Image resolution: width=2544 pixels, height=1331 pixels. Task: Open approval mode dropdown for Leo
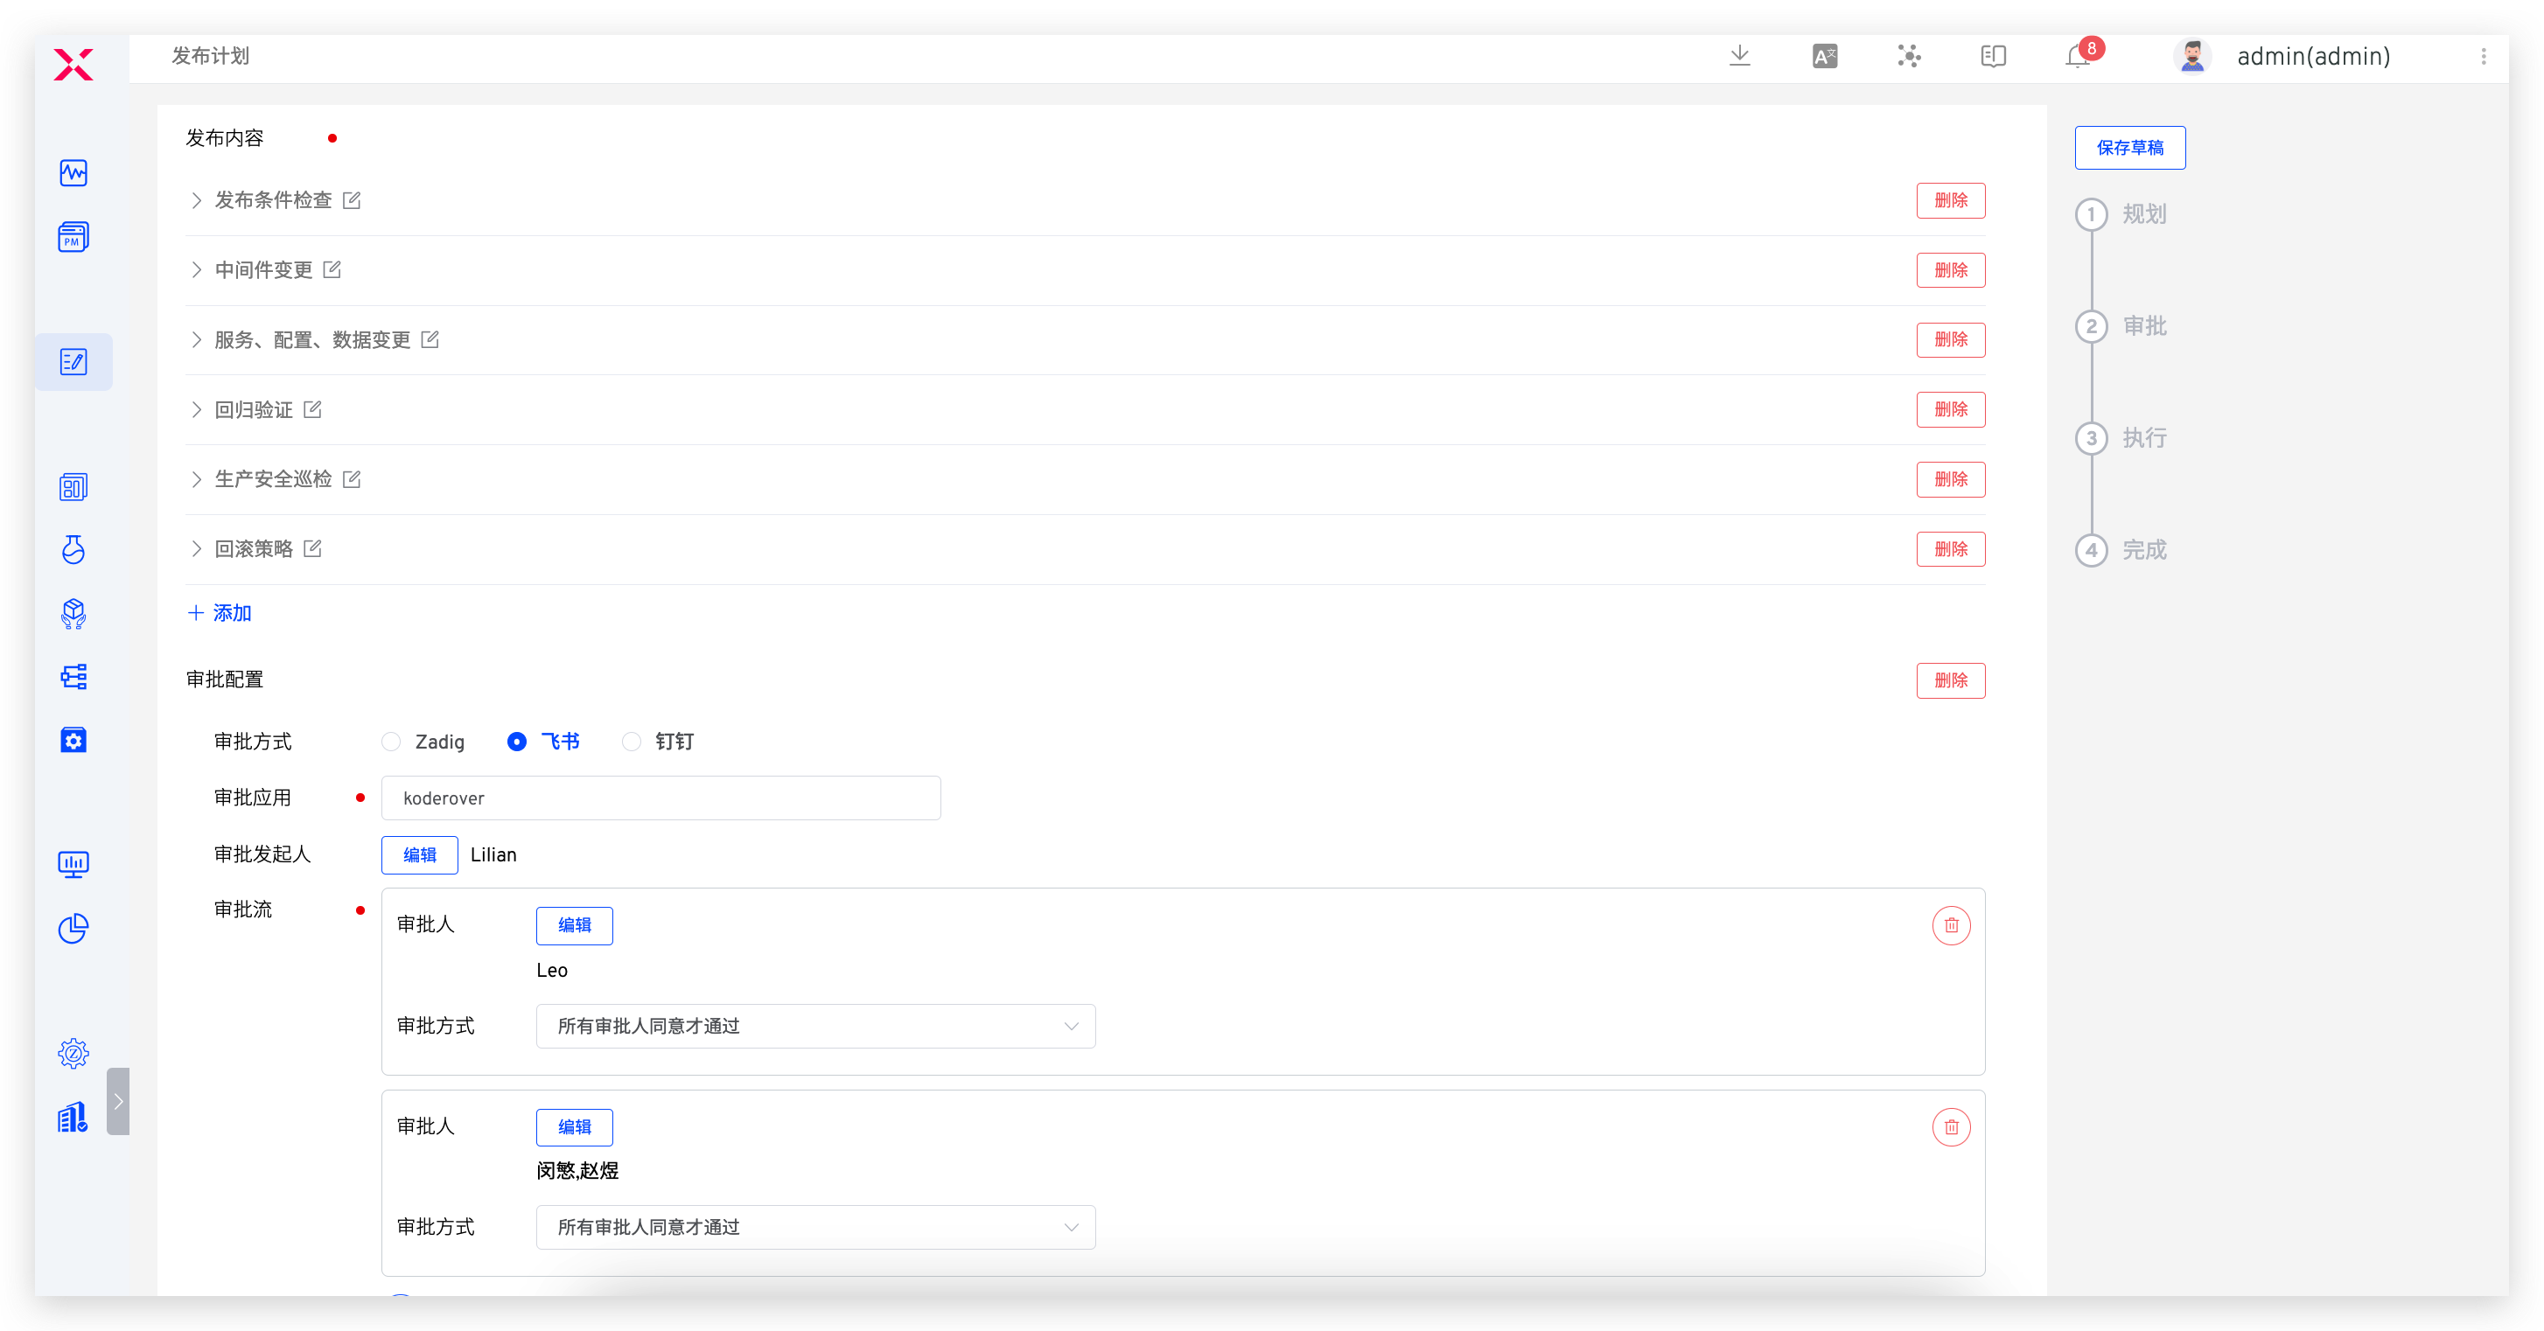(814, 1026)
